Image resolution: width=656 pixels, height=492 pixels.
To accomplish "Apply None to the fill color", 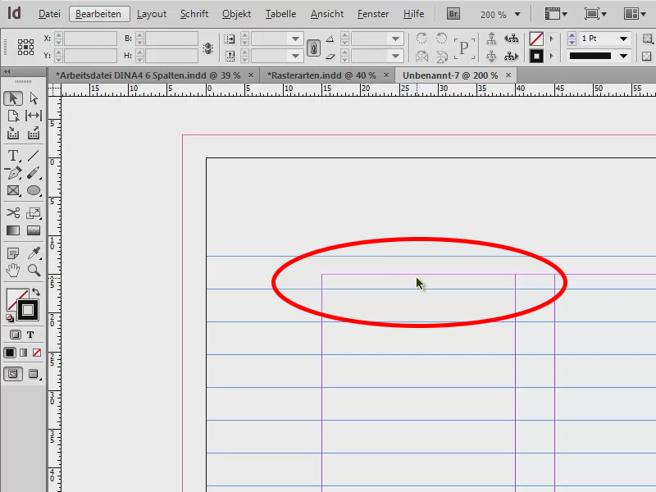I will pos(38,352).
